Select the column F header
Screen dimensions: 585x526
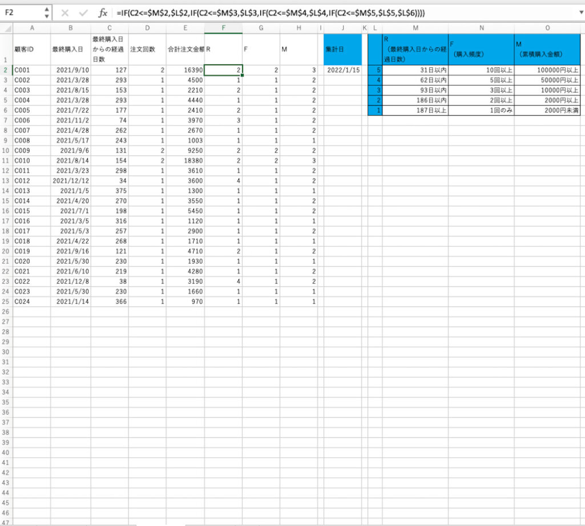point(223,28)
